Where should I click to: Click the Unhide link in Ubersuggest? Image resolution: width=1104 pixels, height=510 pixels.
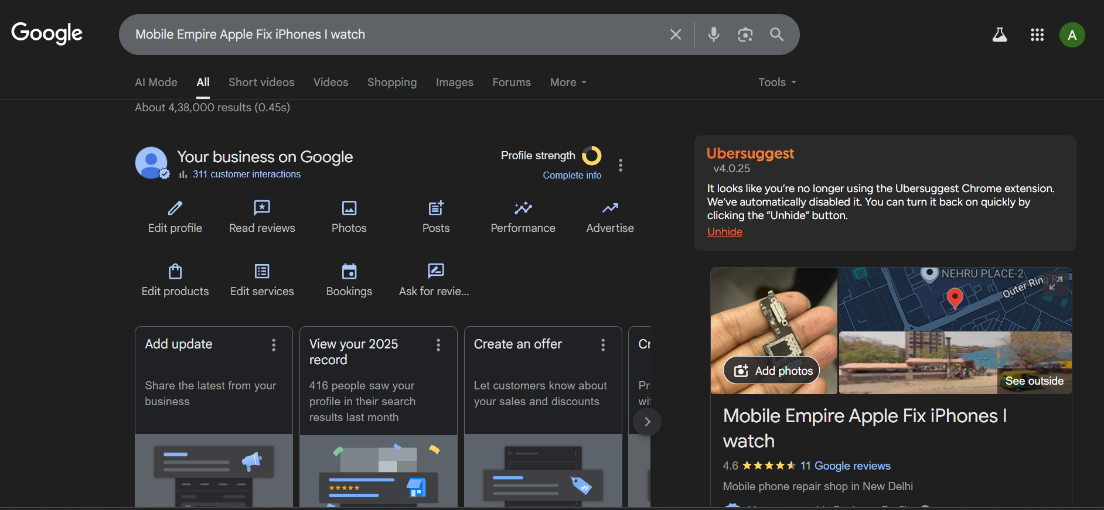point(724,232)
